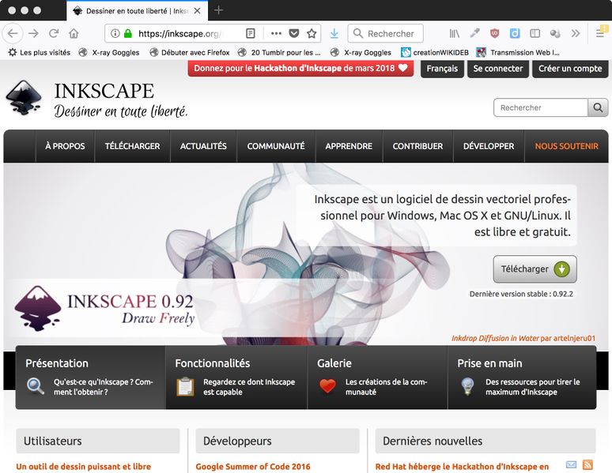The height and width of the screenshot is (473, 612).
Task: Open the Présentation card
Action: [91, 377]
